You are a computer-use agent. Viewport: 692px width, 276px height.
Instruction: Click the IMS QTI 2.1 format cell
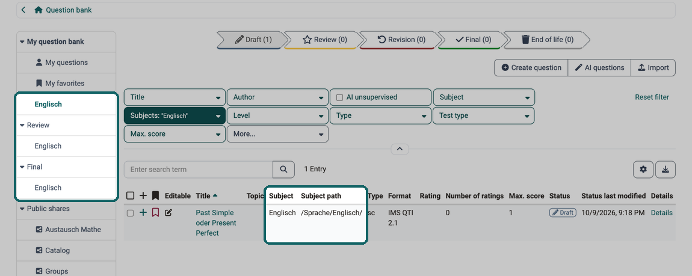point(401,218)
